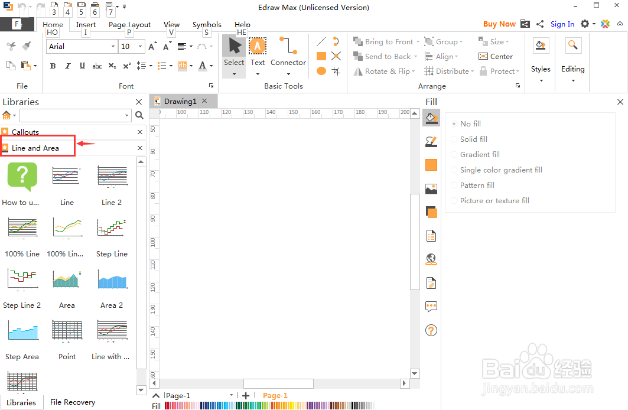Apply Underline formatting

tap(82, 66)
